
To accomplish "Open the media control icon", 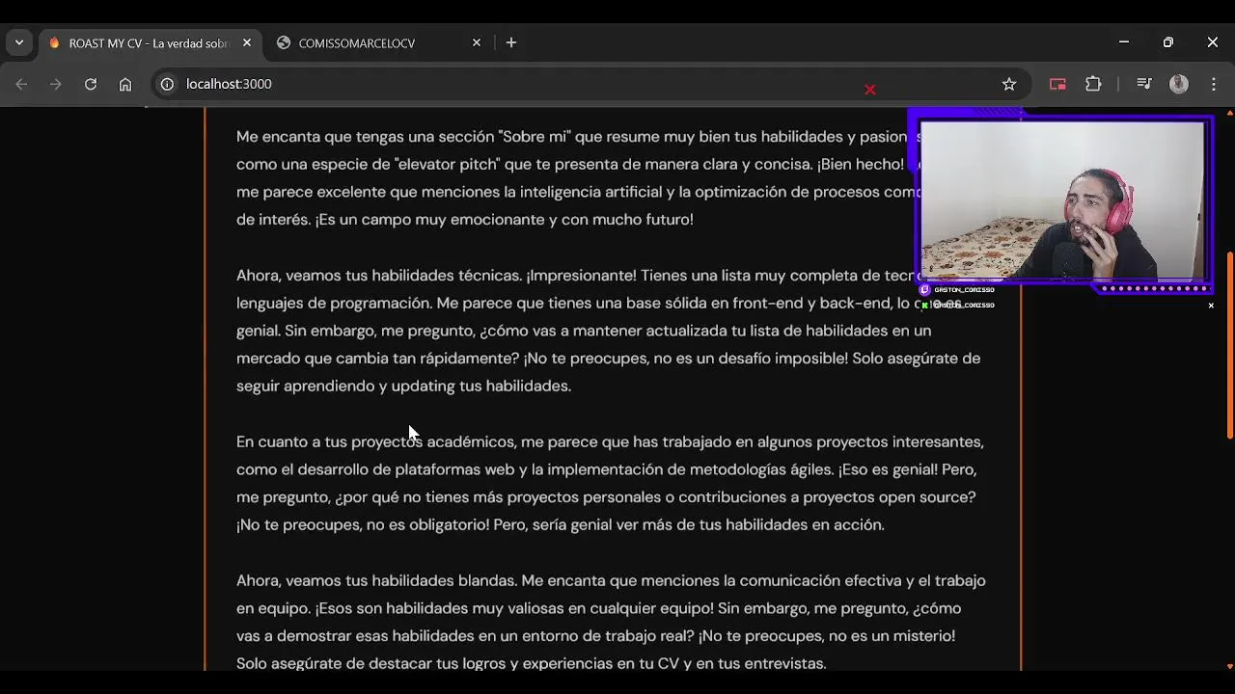I will click(1144, 84).
